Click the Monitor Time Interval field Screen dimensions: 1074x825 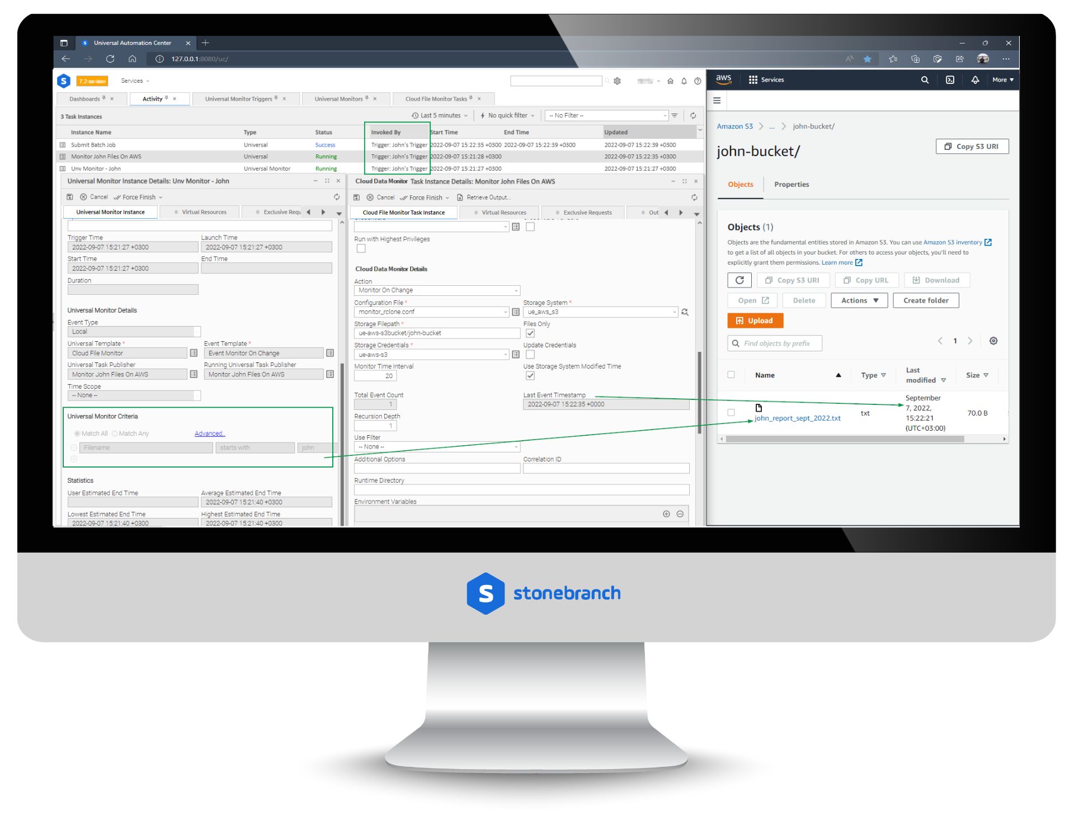coord(375,376)
